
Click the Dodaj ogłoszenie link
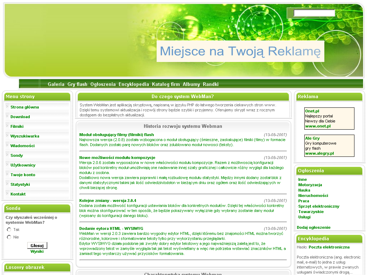(314, 227)
